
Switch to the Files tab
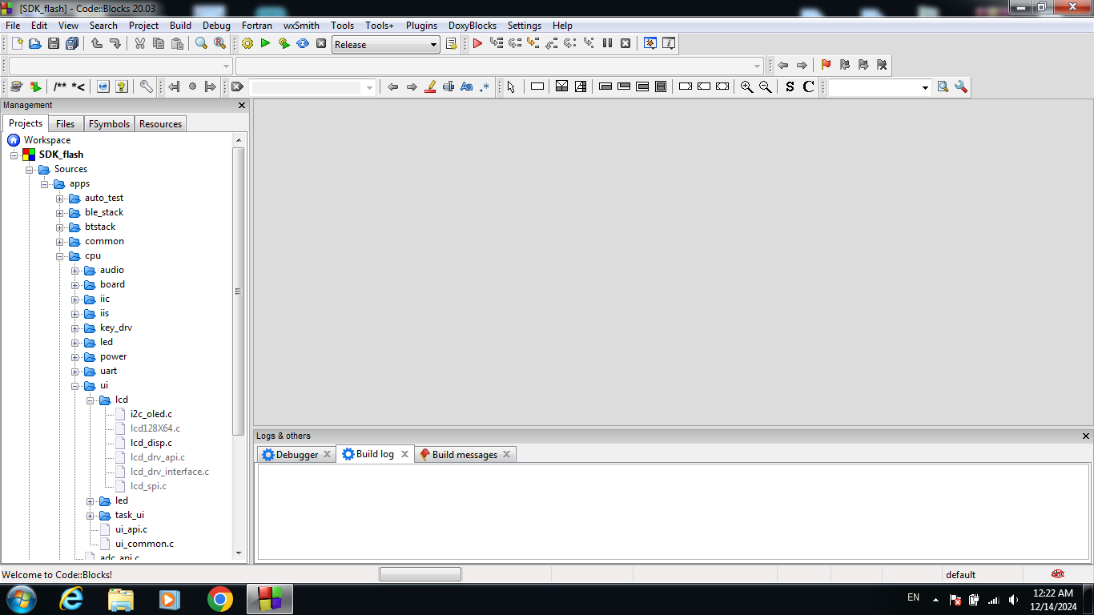point(66,124)
